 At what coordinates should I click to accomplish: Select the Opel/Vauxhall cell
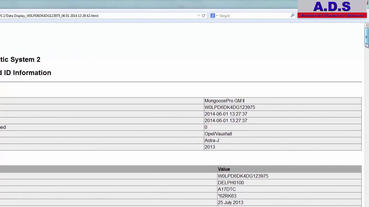coord(283,134)
